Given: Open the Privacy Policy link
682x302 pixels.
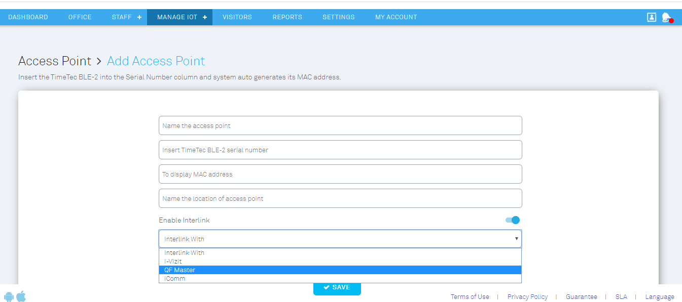Looking at the screenshot, I should point(527,297).
